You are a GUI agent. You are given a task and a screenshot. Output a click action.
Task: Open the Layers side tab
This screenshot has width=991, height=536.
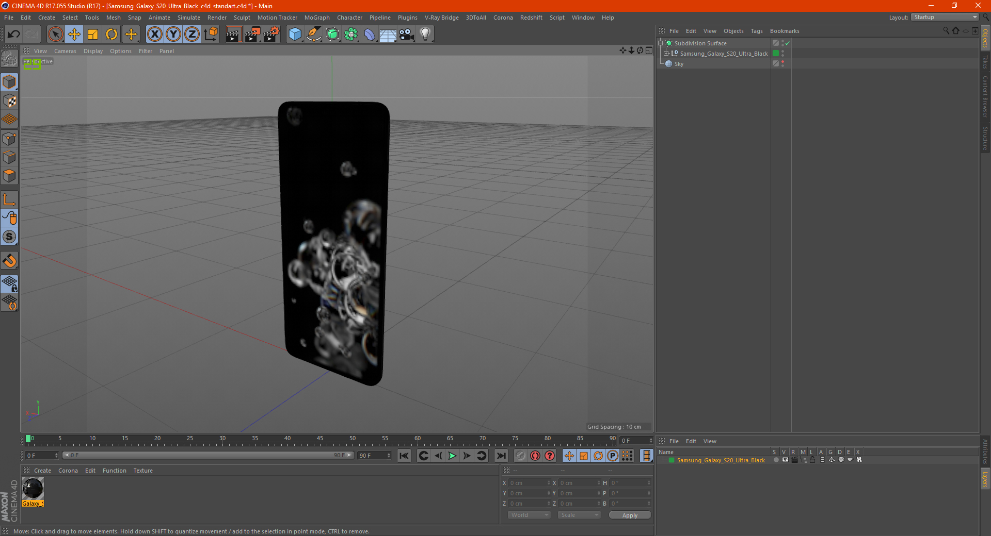(x=985, y=479)
